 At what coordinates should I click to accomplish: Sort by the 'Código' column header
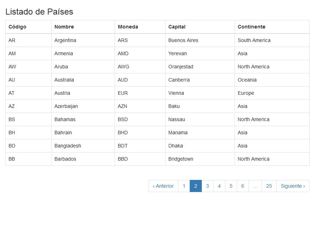coord(16,27)
